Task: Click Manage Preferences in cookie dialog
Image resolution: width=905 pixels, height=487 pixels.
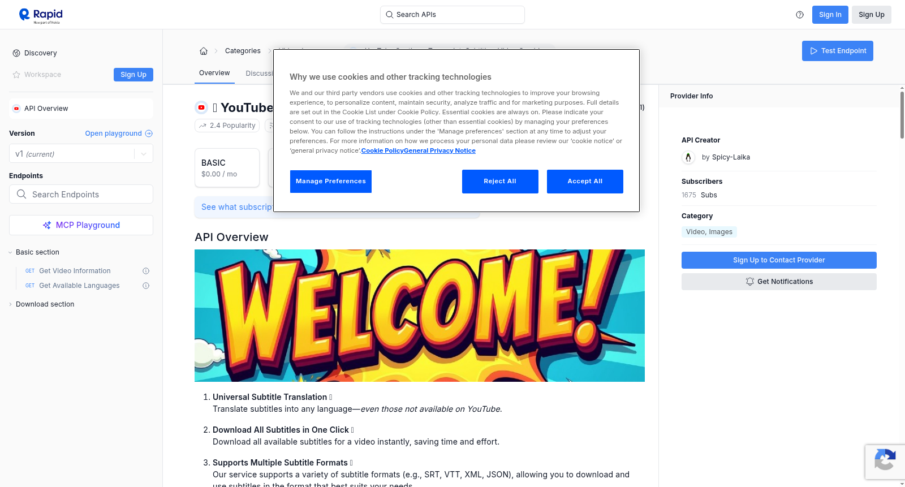Action: (331, 182)
